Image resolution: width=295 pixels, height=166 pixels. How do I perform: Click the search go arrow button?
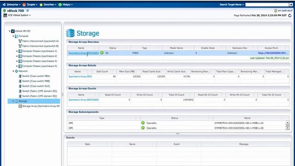[291, 5]
